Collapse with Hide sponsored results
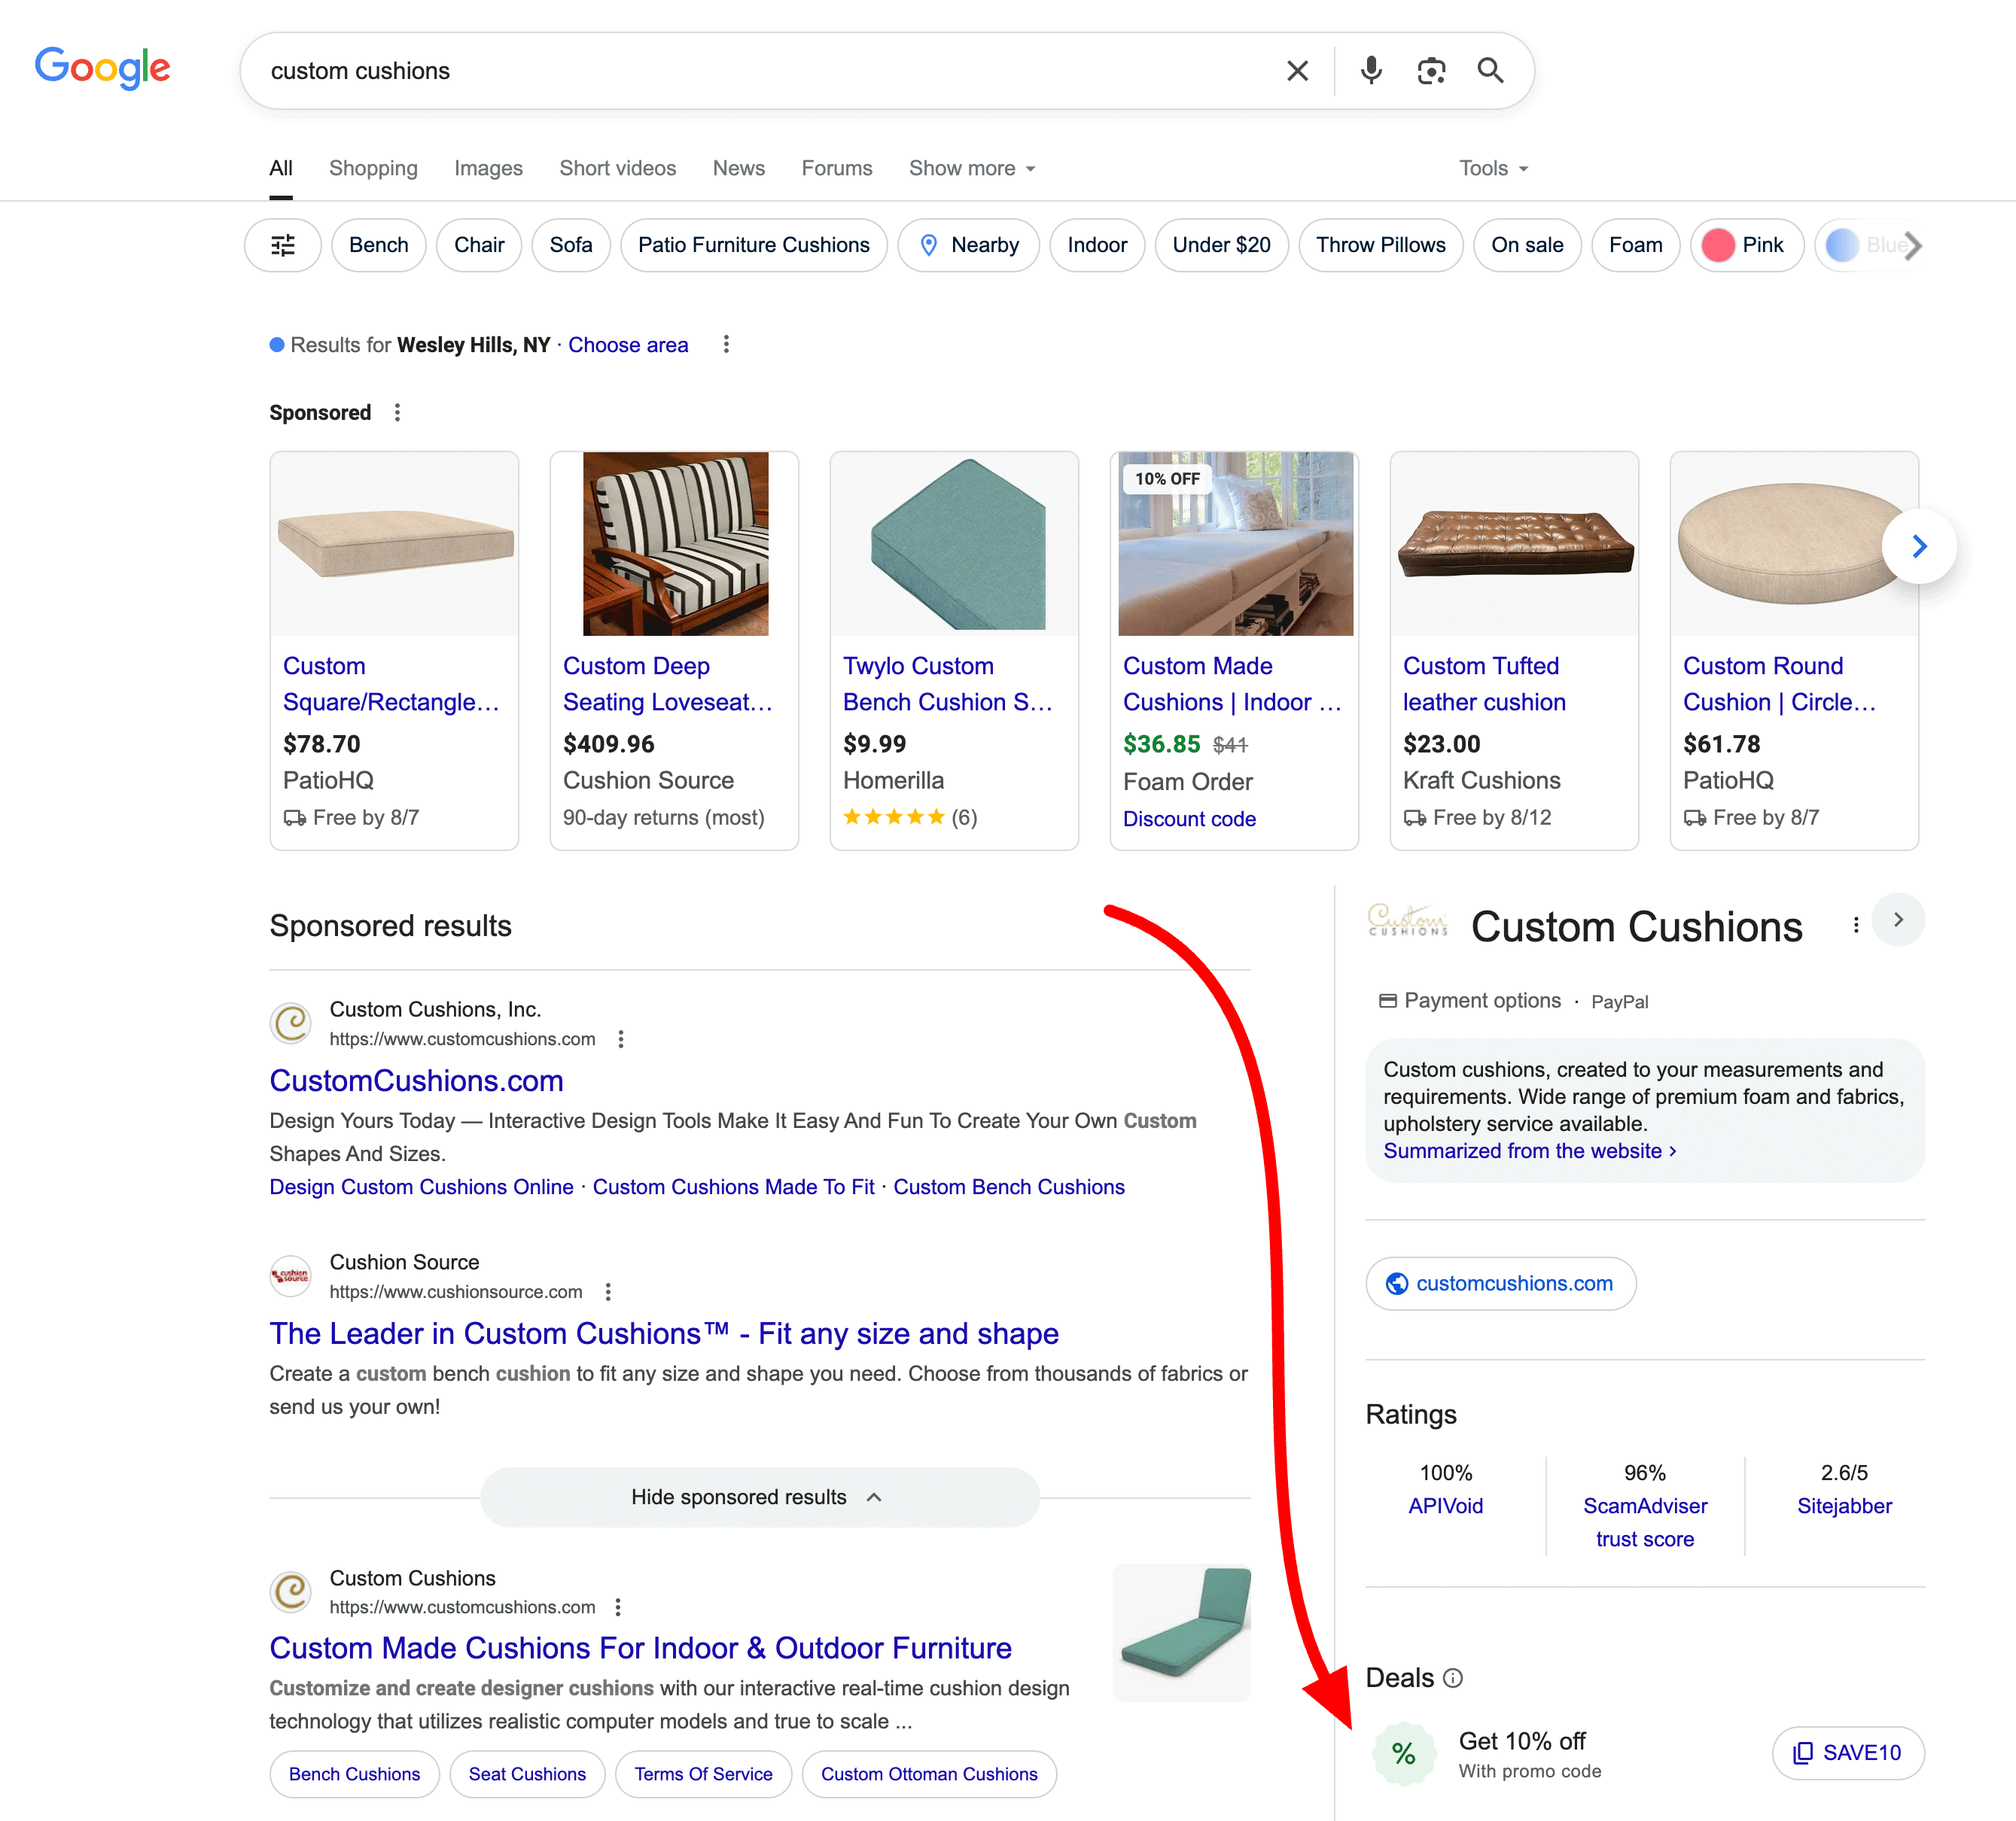This screenshot has height=1821, width=2016. [759, 1497]
